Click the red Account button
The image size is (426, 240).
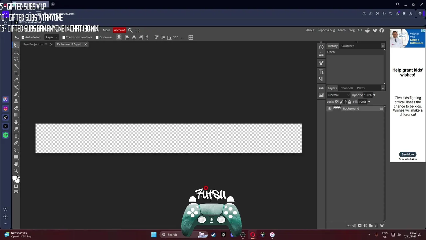pyautogui.click(x=119, y=30)
